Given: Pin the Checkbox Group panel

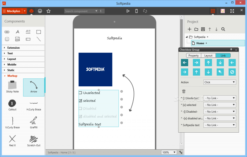Looking at the screenshot, I should point(231,50).
